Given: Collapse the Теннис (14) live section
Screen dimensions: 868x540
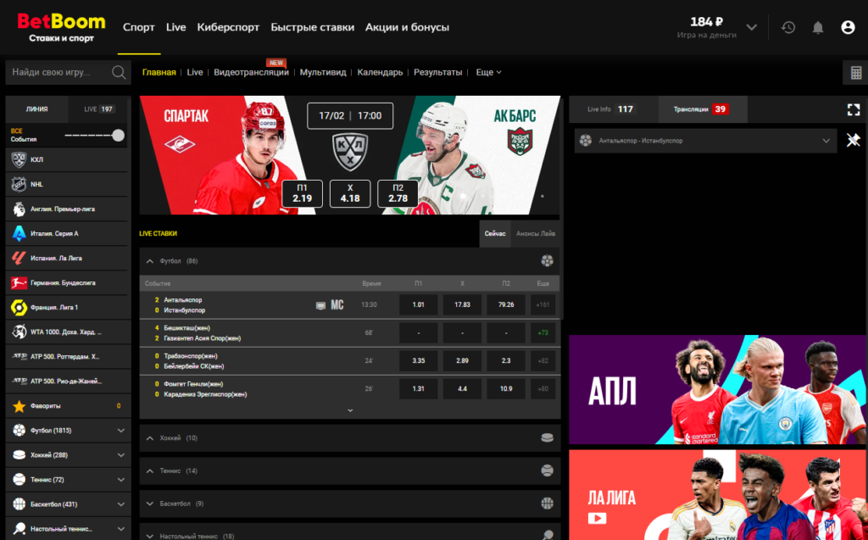Looking at the screenshot, I should 149,470.
